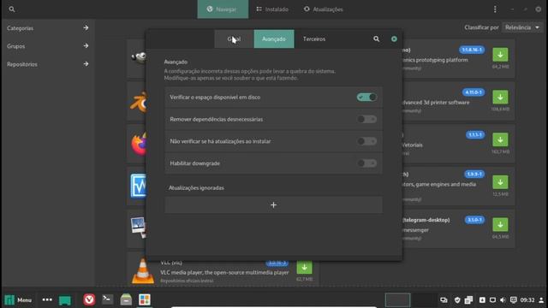Search within the preferences dialog
The height and width of the screenshot is (308, 548).
(377, 39)
